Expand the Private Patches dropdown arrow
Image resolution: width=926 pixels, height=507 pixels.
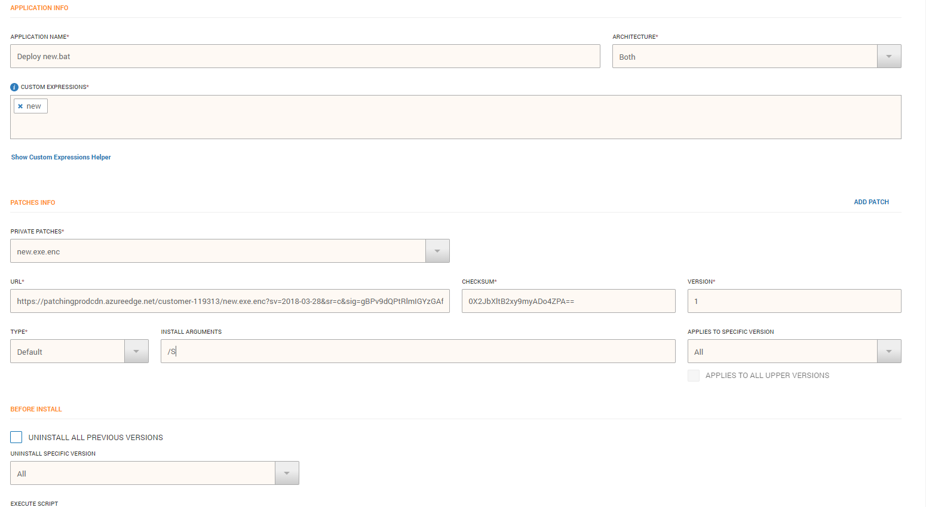point(437,251)
